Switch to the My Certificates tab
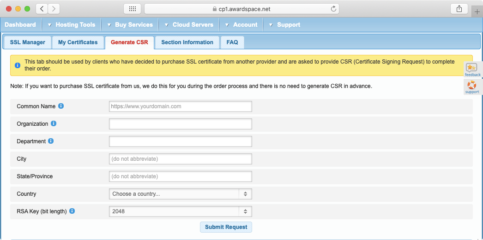Viewport: 483px width, 240px height. [x=78, y=42]
